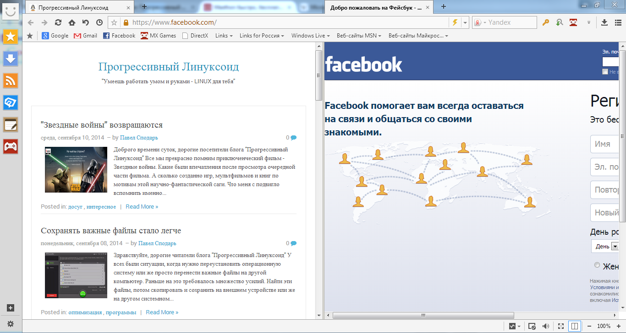Click the right pane horizontal scrollbar thumb
Viewport: 626px width, 333px height.
[423, 315]
